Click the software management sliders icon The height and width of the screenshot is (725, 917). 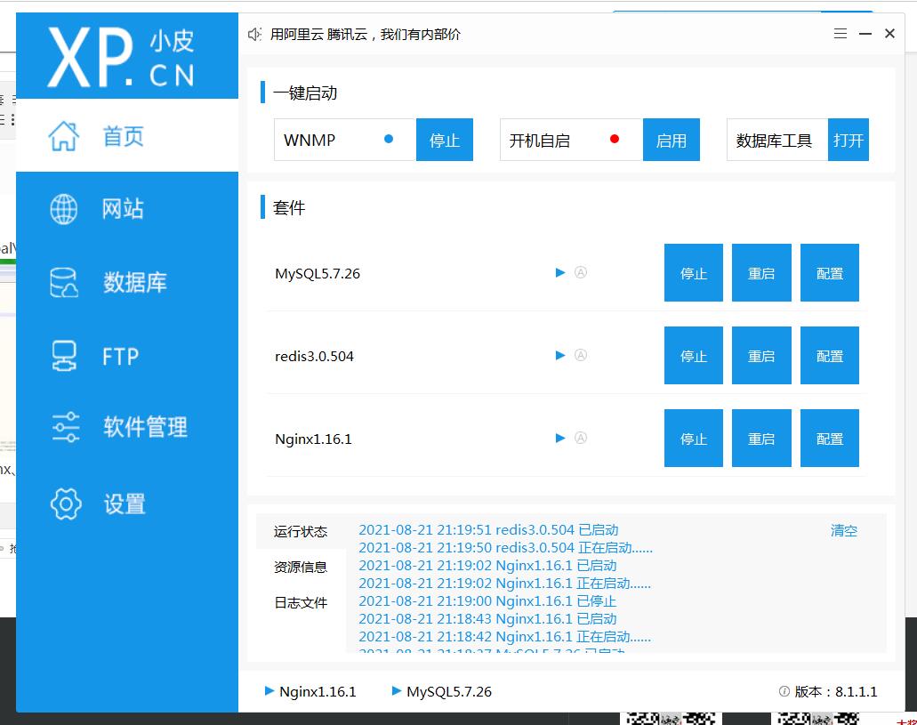tap(66, 428)
